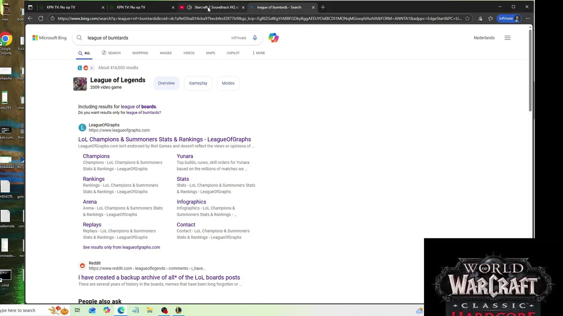Go back with the browser back arrow
Image resolution: width=563 pixels, height=316 pixels.
point(30,18)
